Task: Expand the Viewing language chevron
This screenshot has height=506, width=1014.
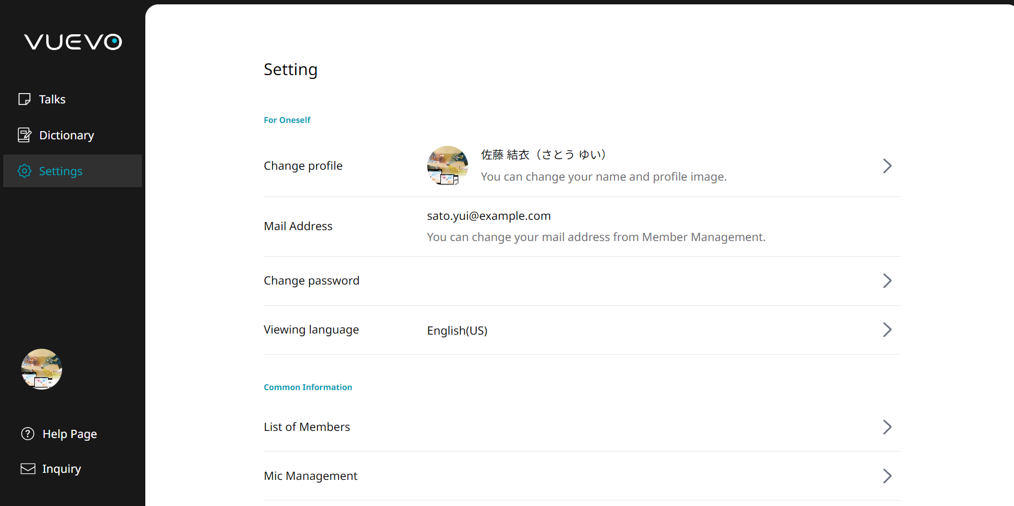Action: point(887,330)
